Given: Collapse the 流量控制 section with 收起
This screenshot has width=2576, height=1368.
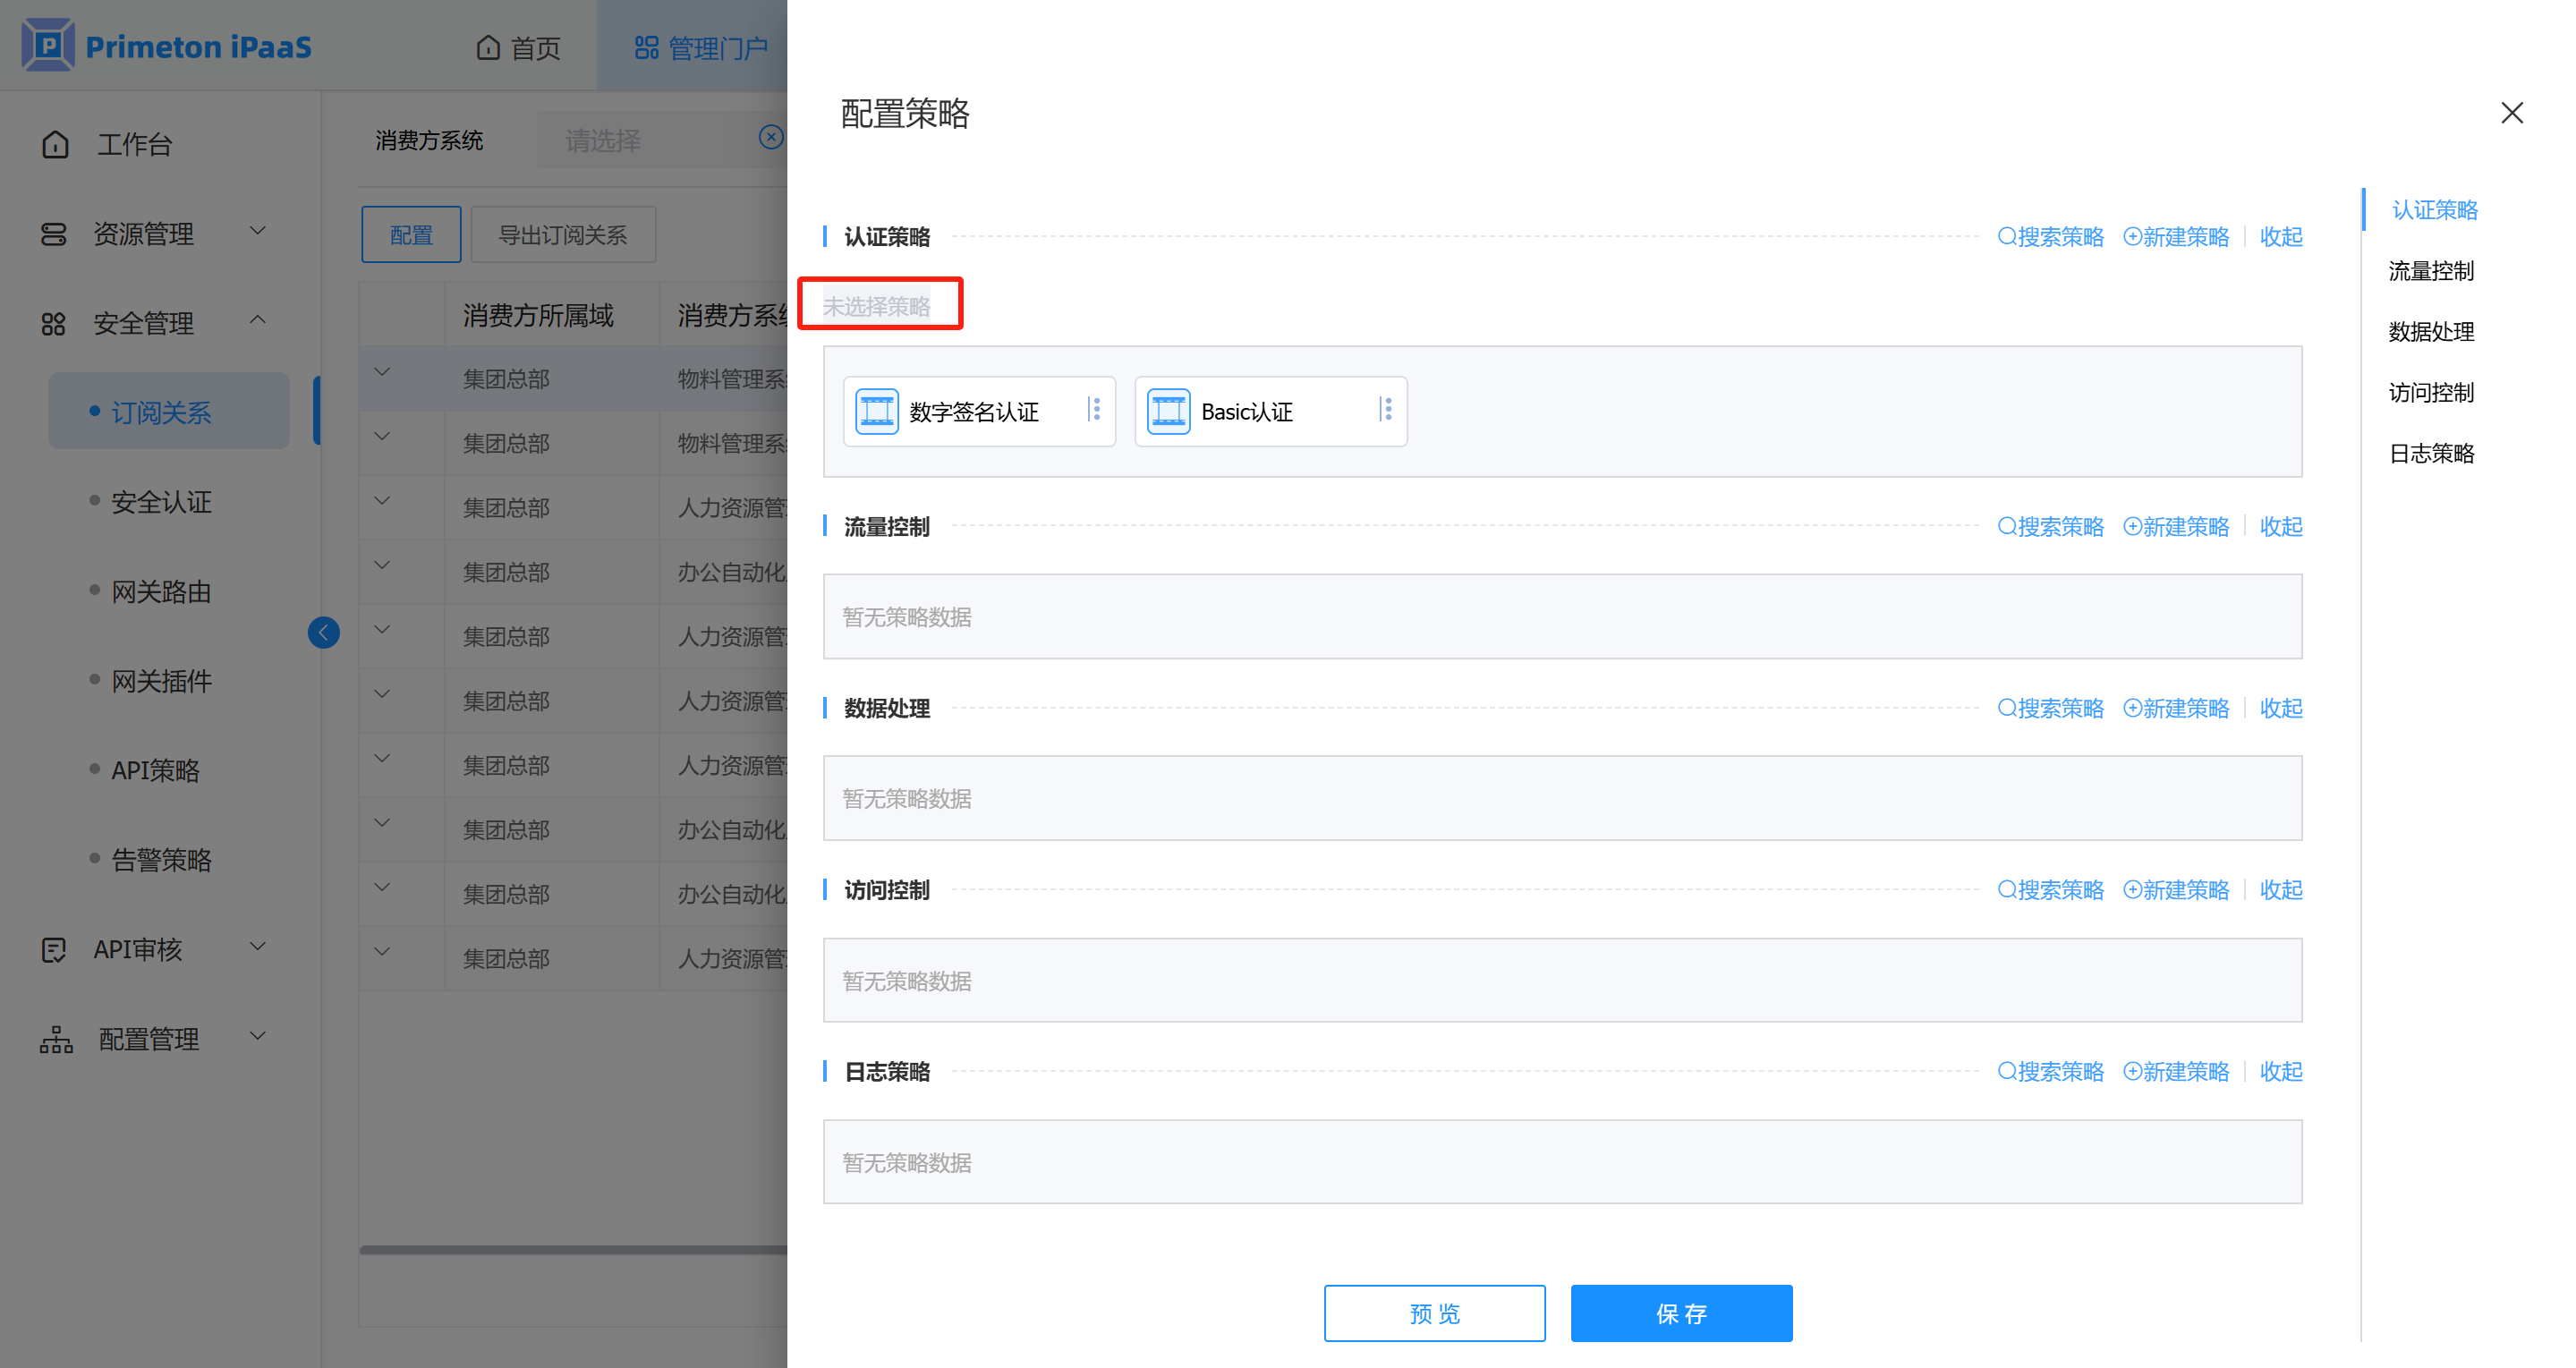Looking at the screenshot, I should pos(2280,527).
